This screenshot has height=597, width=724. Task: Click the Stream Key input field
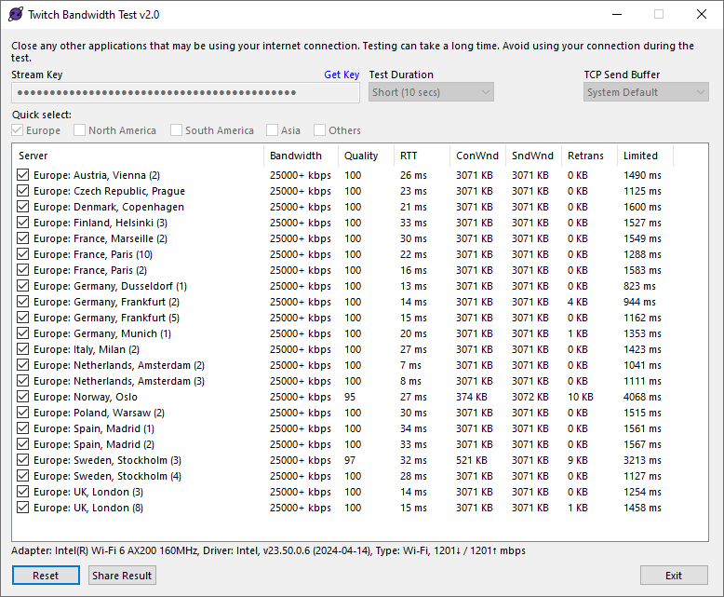coord(185,92)
